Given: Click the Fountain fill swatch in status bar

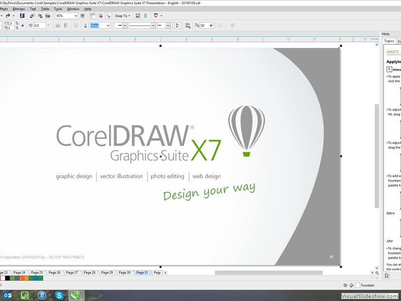Looking at the screenshot, I should click(358, 285).
